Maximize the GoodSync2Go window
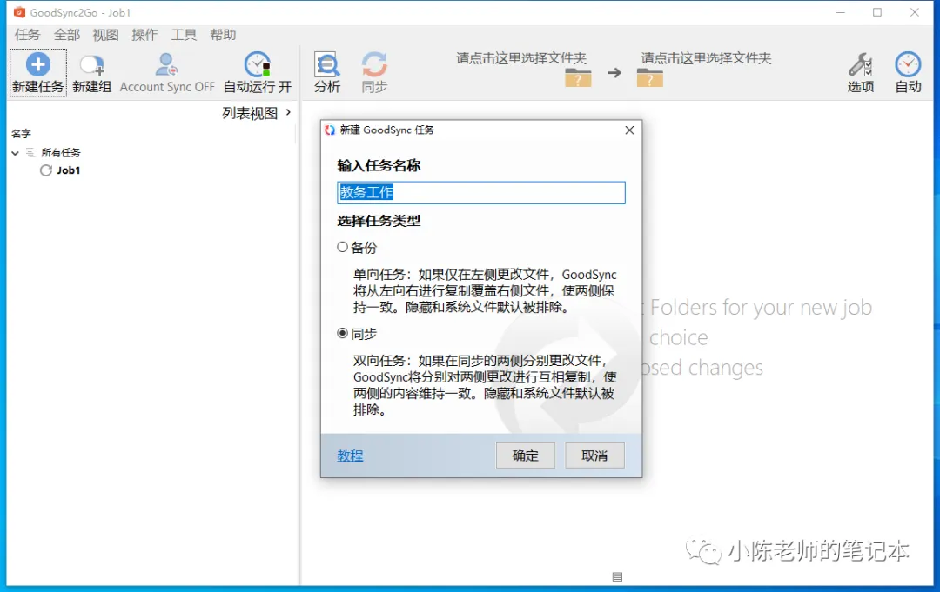940x592 pixels. click(877, 12)
